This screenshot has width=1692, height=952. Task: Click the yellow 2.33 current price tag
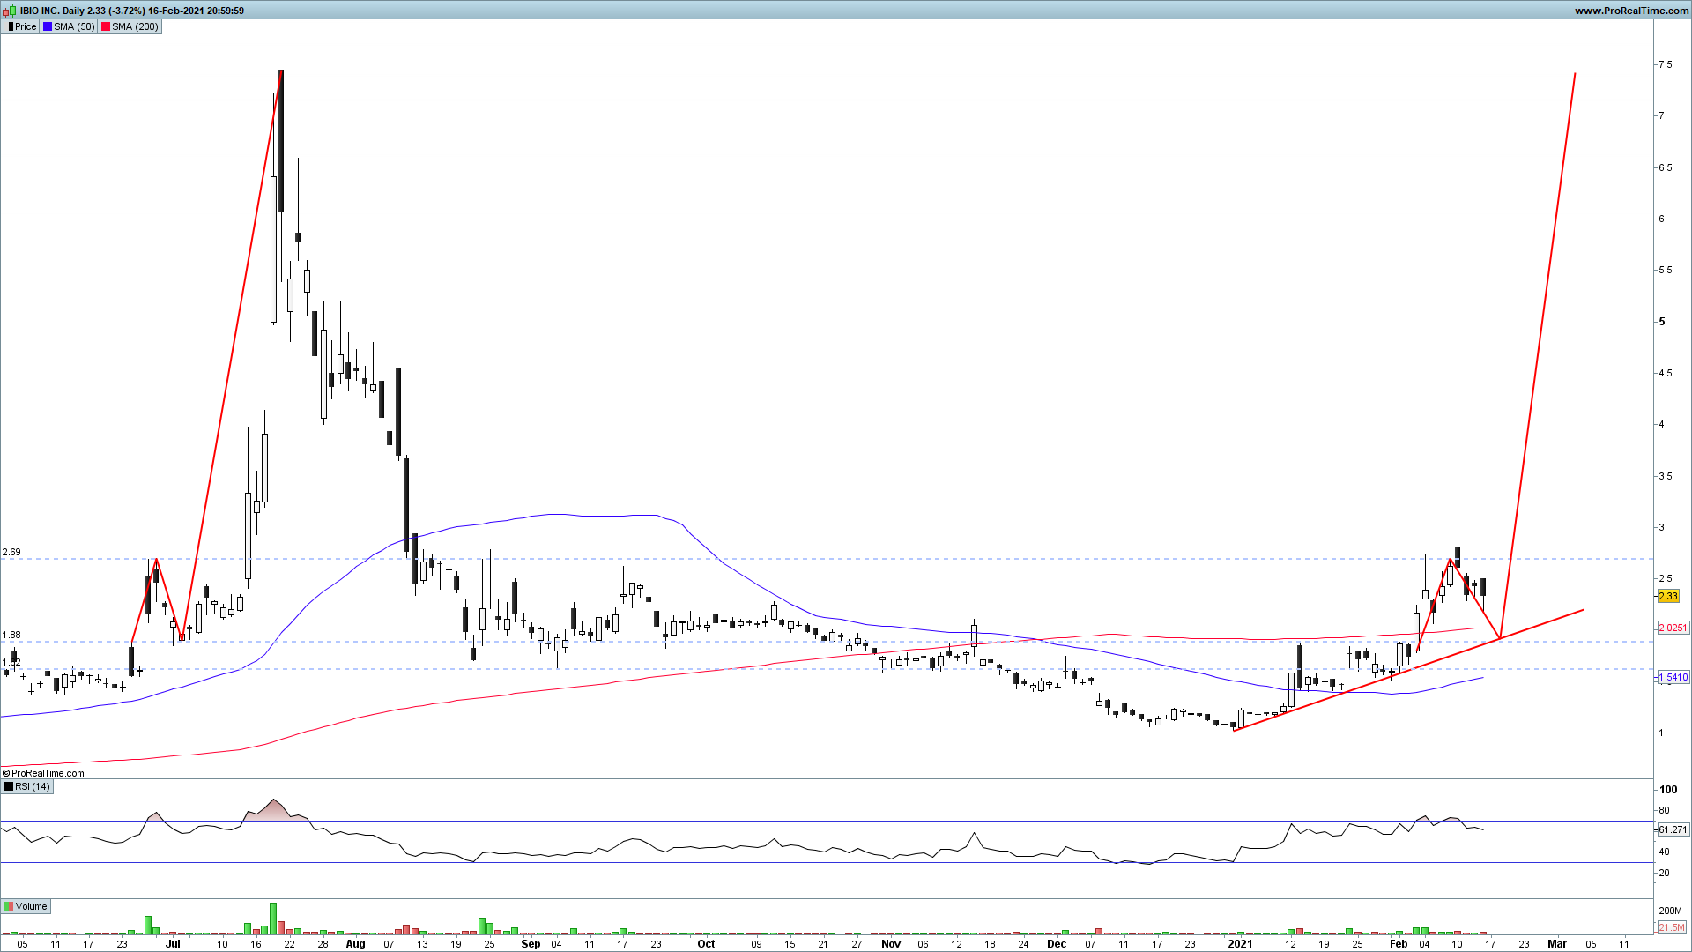(x=1667, y=597)
